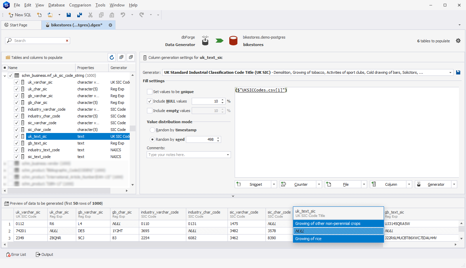Insert a Snippet into the expression
The width and height of the screenshot is (466, 268).
253,184
